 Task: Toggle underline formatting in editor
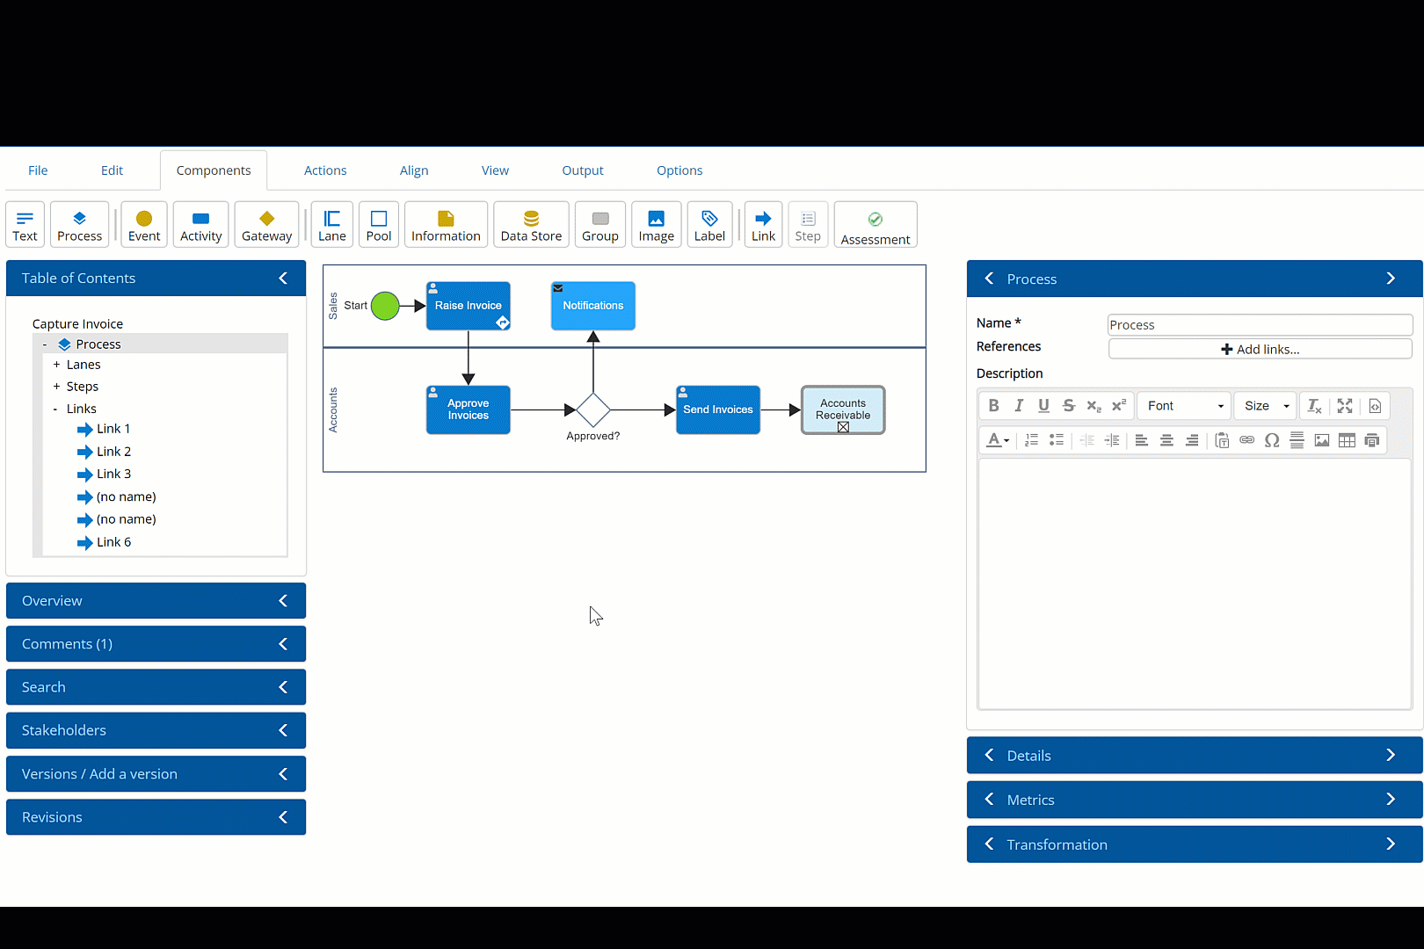click(1043, 405)
